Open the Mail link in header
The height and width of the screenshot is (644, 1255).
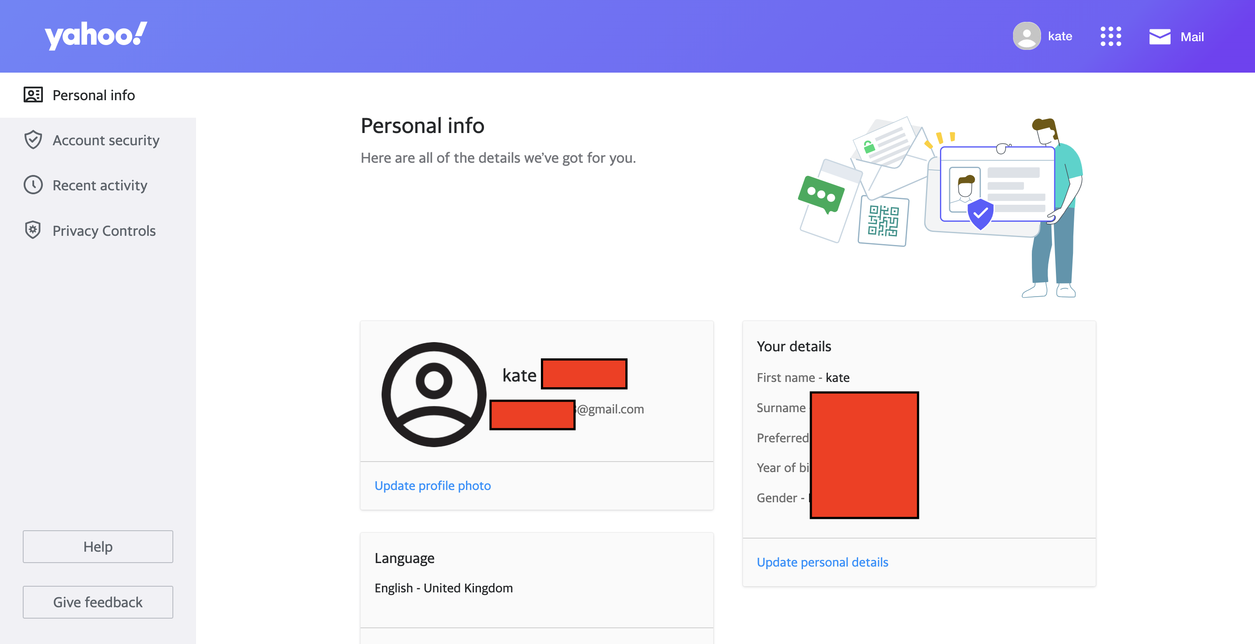pyautogui.click(x=1192, y=37)
